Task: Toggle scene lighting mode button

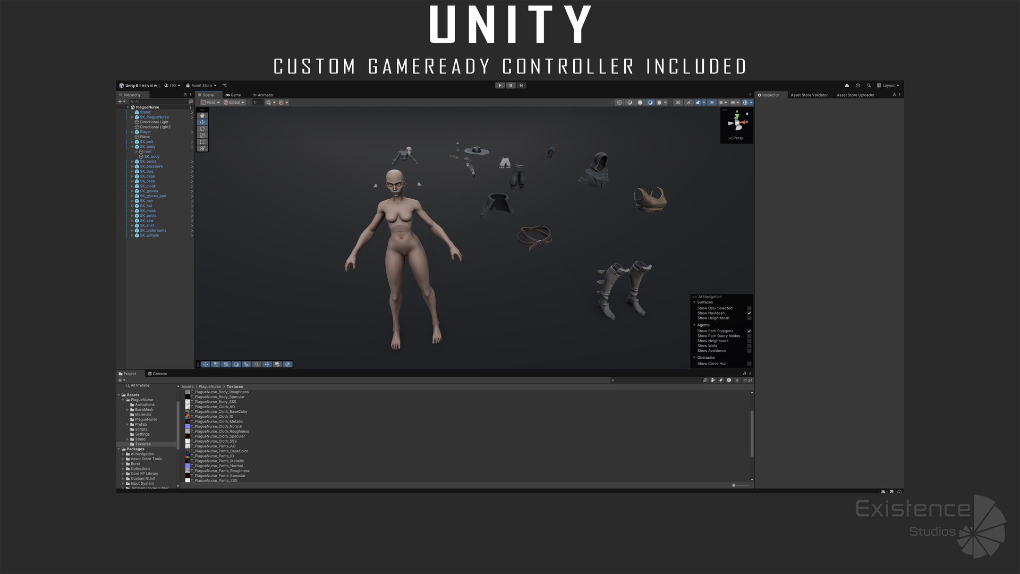Action: 650,103
